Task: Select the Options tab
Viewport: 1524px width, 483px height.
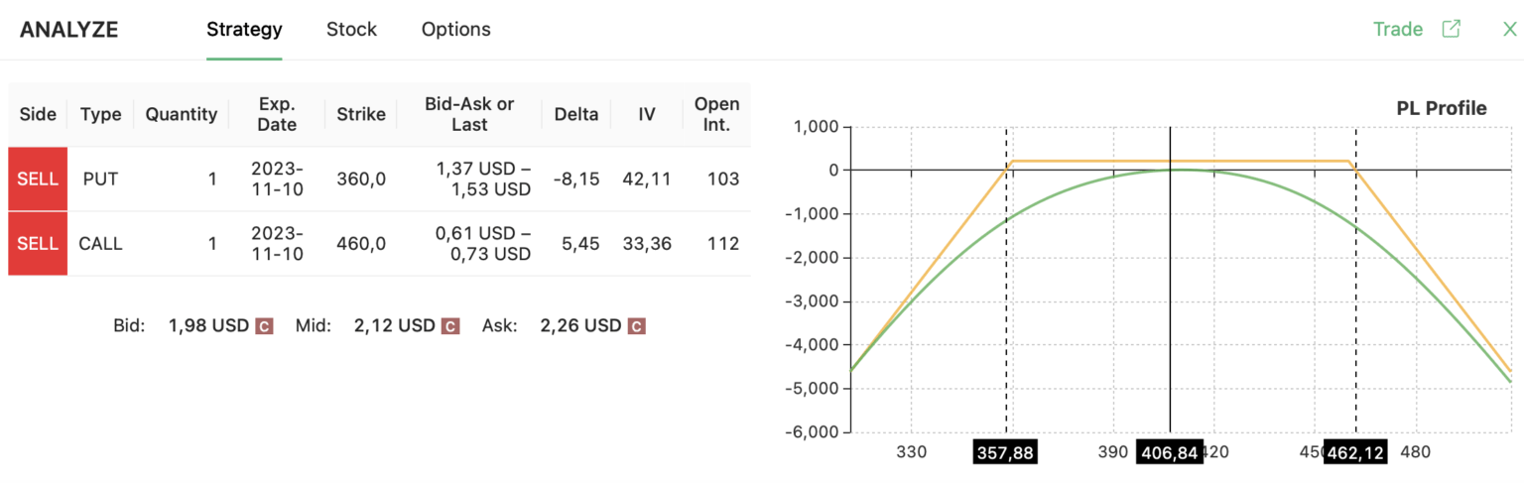Action: (455, 30)
